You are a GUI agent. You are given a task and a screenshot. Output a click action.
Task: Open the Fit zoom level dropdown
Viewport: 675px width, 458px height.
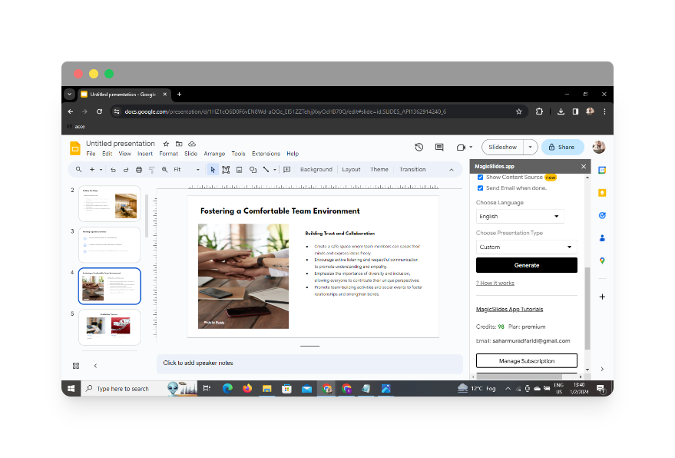tap(187, 170)
